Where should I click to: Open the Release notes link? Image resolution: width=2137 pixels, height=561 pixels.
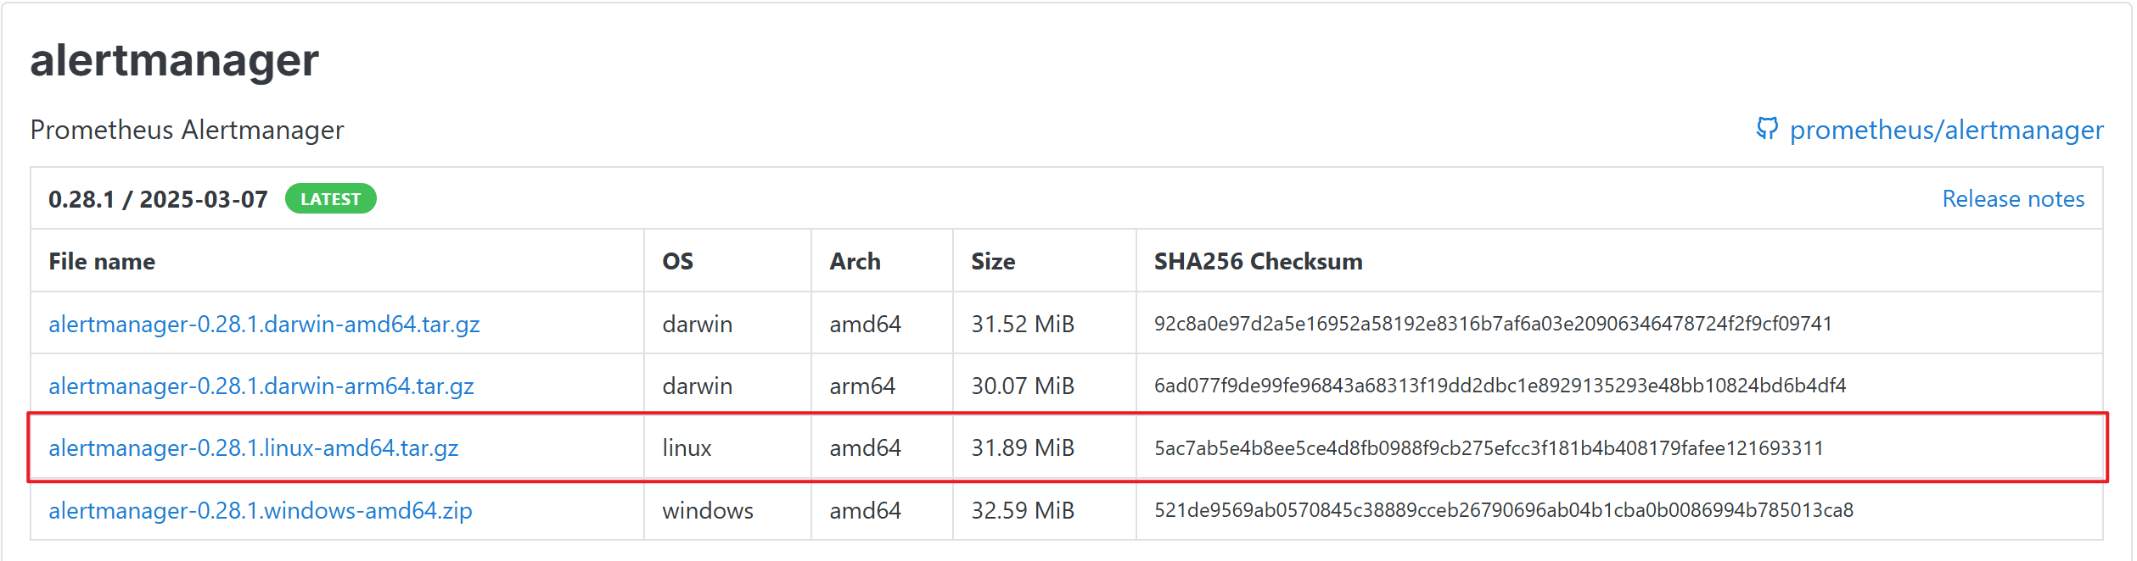coord(2013,198)
